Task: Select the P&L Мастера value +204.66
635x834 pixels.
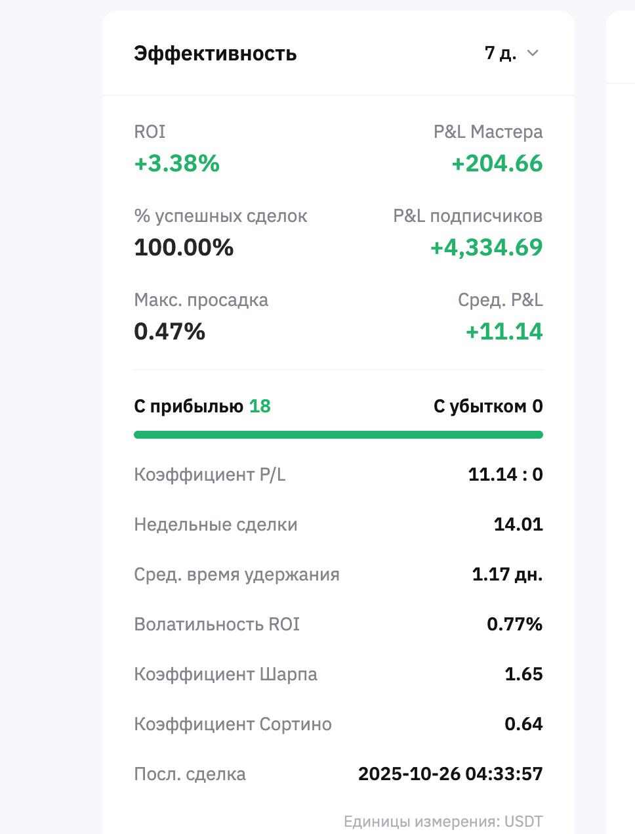Action: (497, 164)
